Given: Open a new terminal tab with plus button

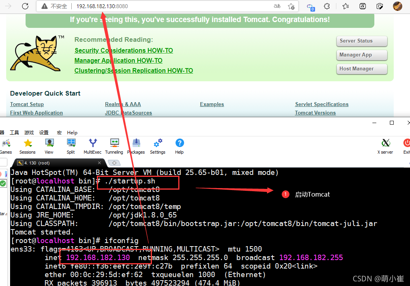Looking at the screenshot, I should click(x=114, y=163).
